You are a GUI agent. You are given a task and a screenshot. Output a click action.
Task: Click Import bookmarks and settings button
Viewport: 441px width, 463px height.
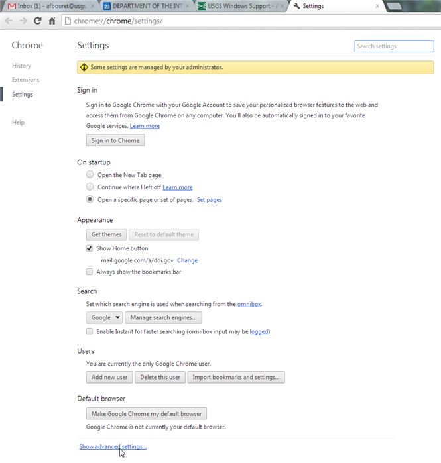pos(236,377)
